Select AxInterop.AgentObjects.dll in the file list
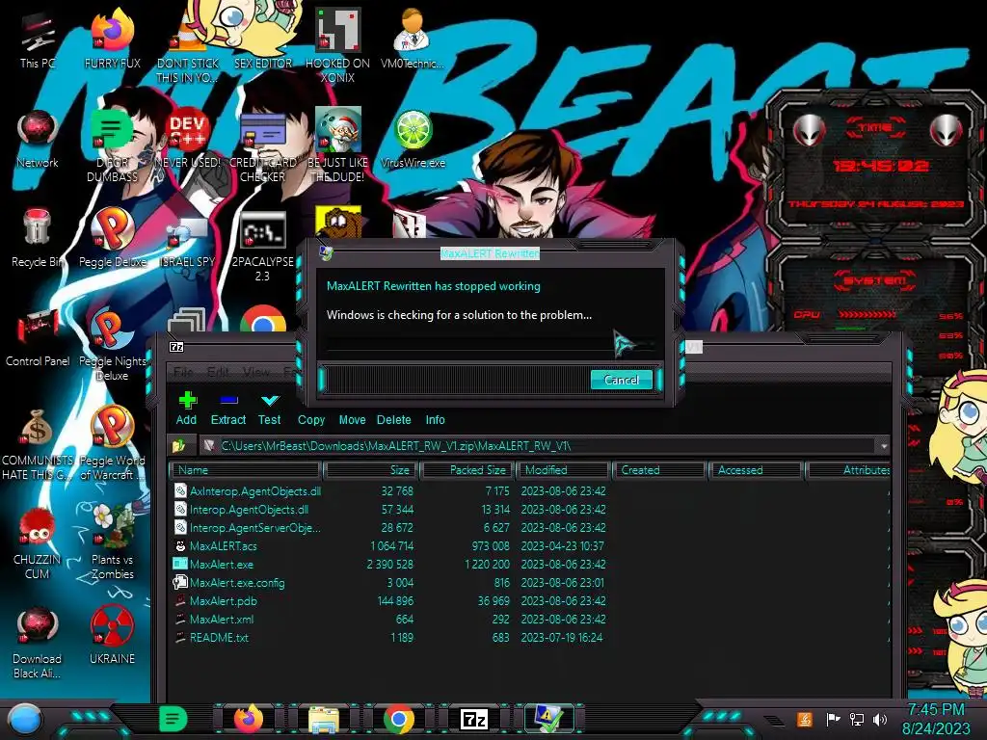 point(254,490)
